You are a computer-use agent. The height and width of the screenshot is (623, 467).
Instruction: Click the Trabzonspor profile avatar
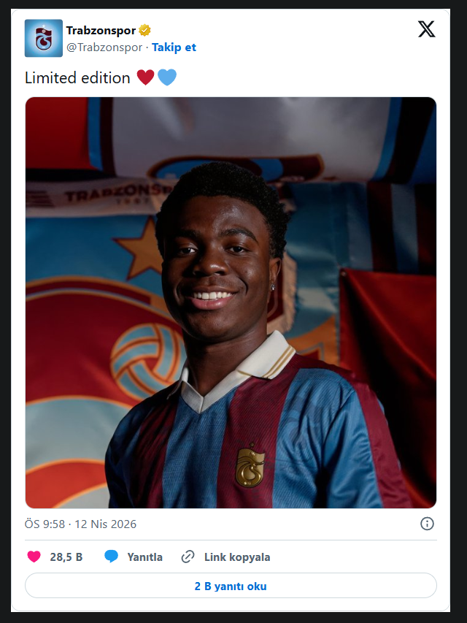[x=44, y=38]
